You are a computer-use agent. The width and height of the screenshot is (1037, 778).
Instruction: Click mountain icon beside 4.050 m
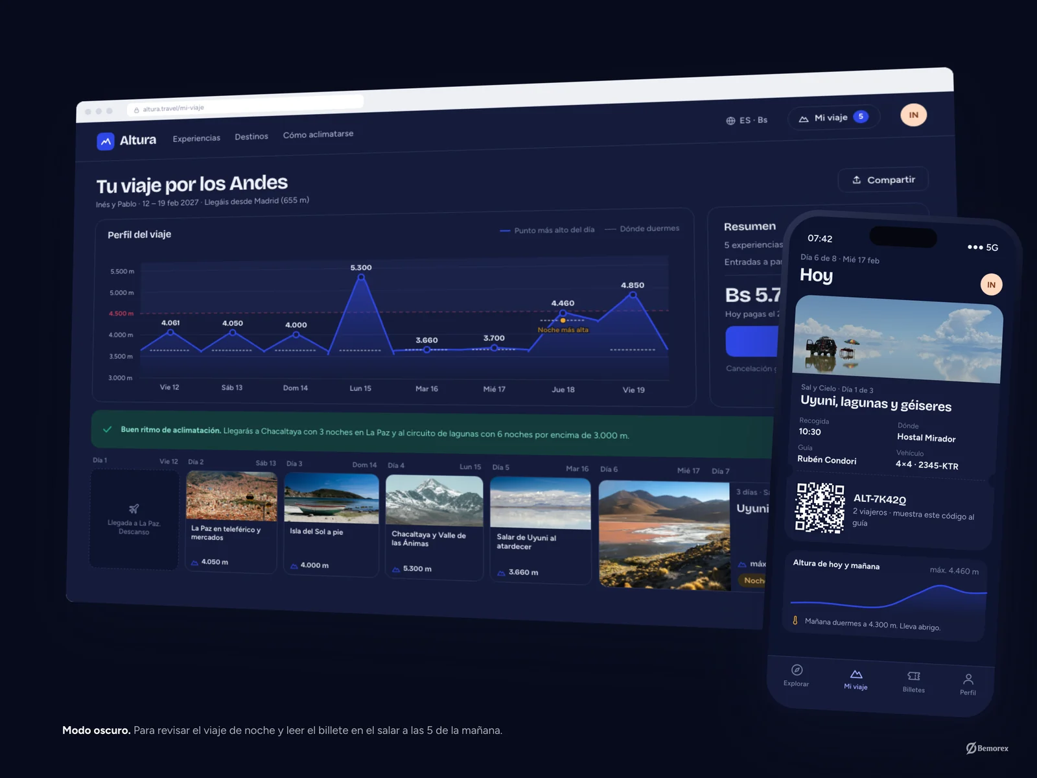(194, 563)
